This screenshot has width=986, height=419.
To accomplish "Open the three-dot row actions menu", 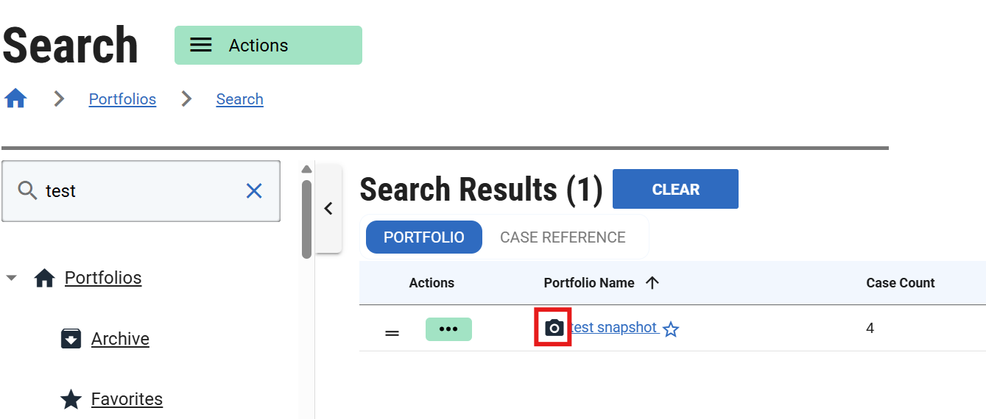I will click(x=448, y=329).
